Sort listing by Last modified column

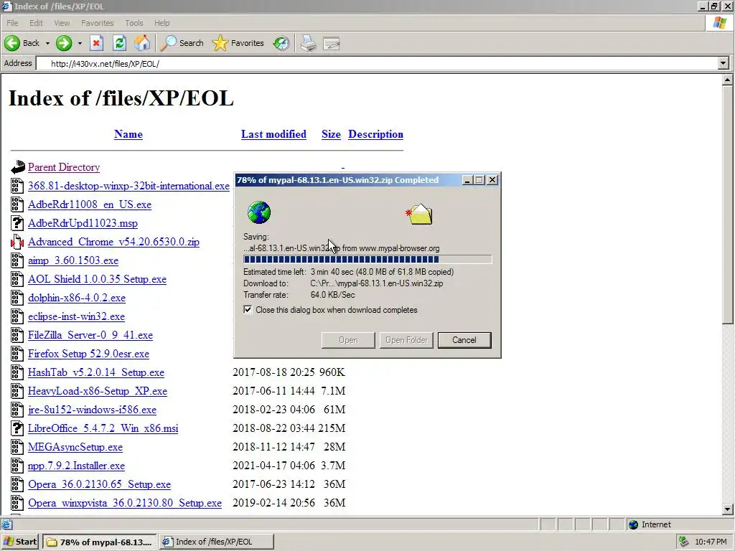[273, 134]
